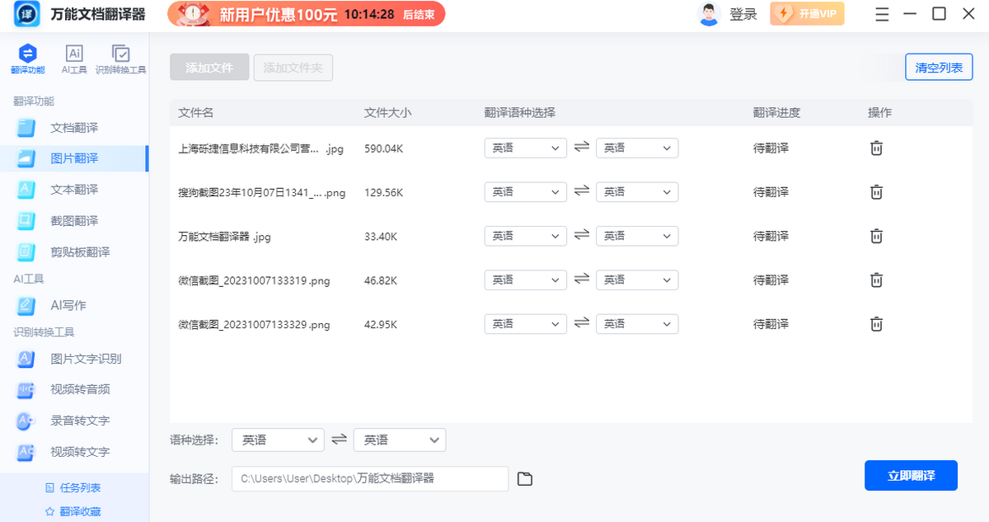Viewport: 989px width, 522px height.
Task: Expand target language dropdown for 搜狗截图 row
Action: pyautogui.click(x=637, y=191)
